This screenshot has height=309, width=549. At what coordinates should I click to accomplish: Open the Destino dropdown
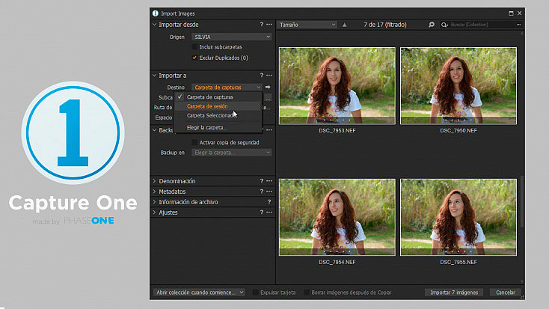coord(227,88)
